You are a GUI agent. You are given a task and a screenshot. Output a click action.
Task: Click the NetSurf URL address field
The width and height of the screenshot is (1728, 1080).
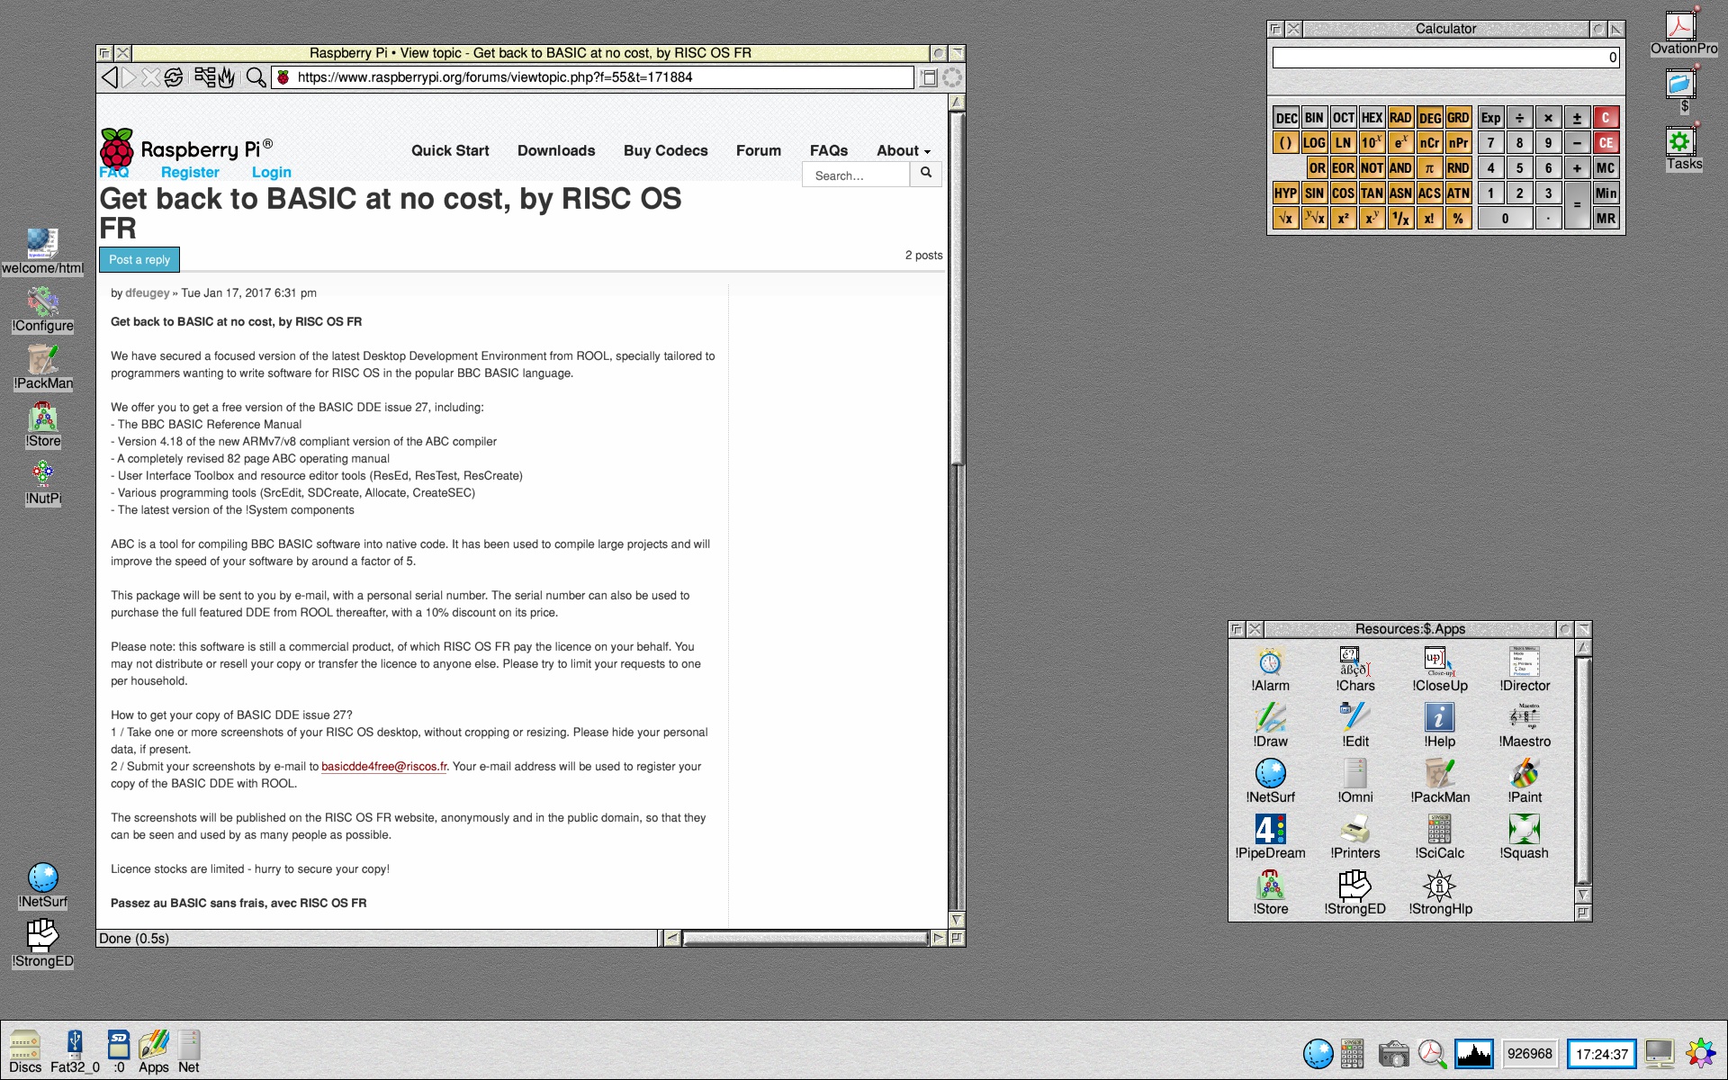pos(594,77)
